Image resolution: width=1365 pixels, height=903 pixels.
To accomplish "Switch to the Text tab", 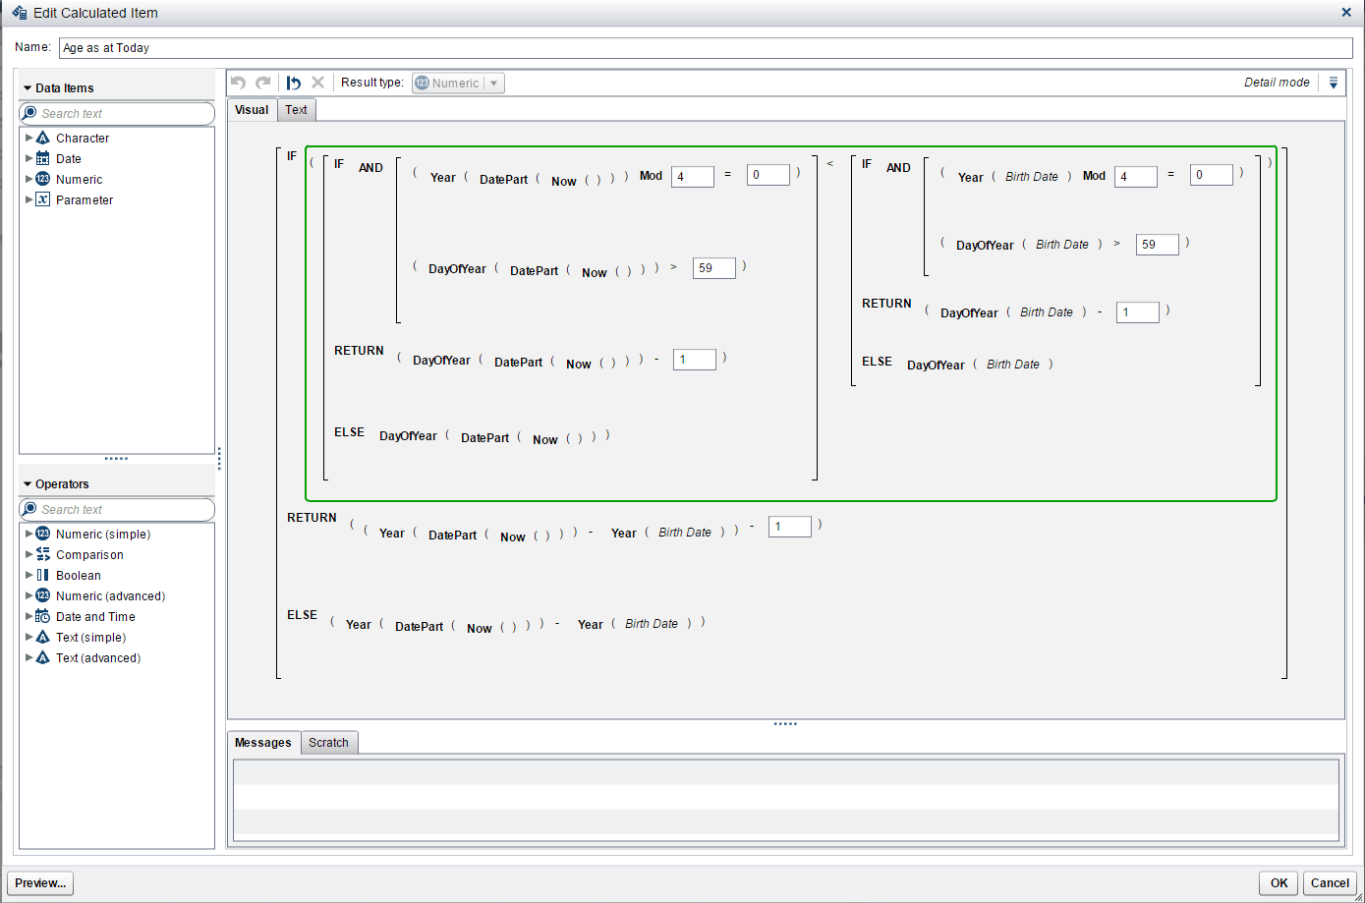I will (x=296, y=110).
